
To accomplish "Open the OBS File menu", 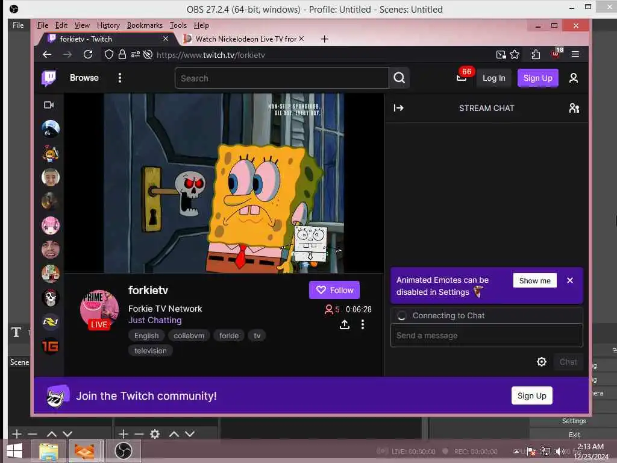I will [x=18, y=25].
